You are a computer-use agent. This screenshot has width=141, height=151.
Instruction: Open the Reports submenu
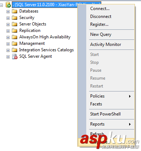(106, 124)
